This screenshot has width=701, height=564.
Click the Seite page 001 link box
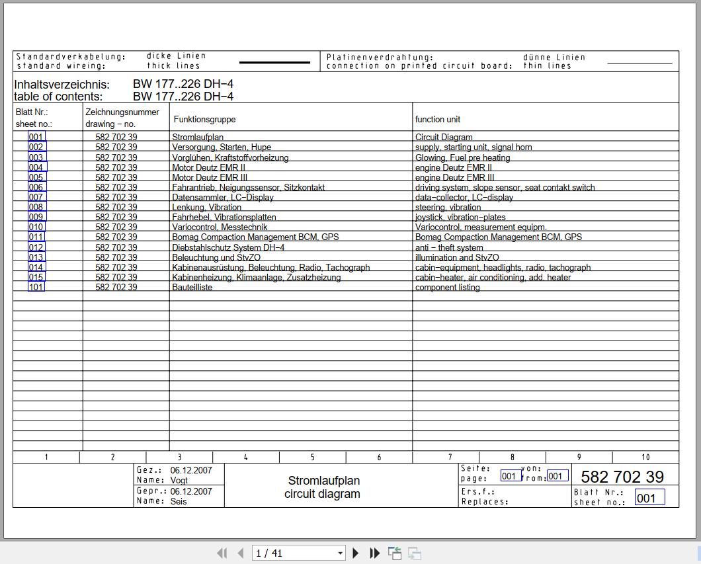510,476
